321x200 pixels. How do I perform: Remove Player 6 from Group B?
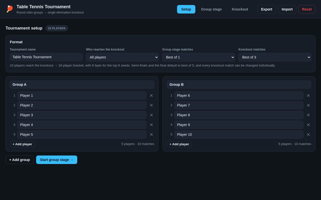[308, 95]
